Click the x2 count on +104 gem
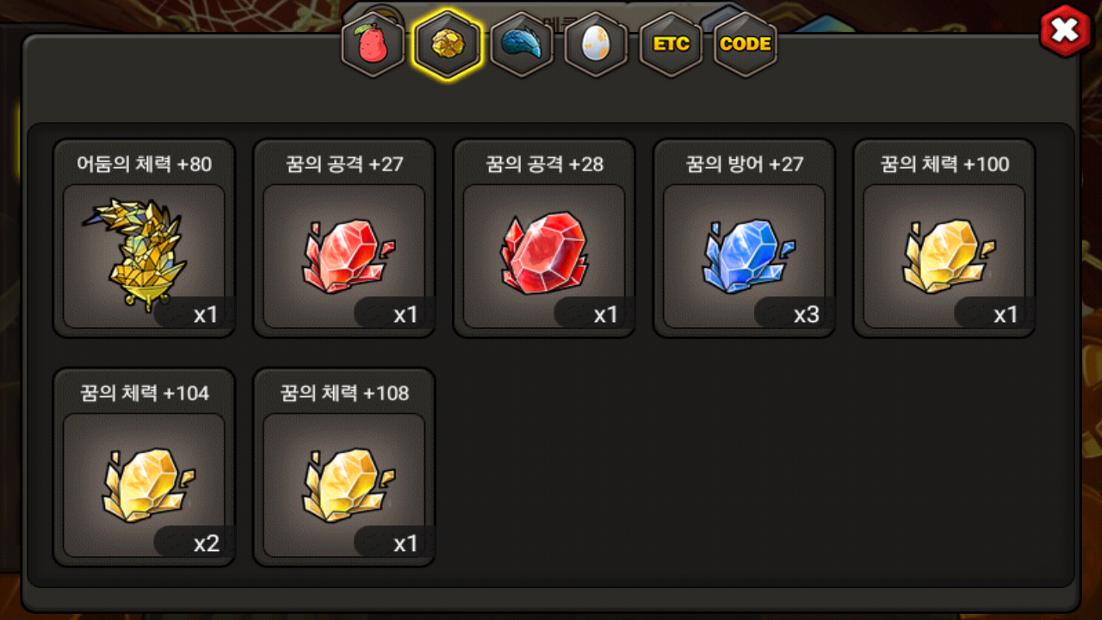 [x=206, y=543]
